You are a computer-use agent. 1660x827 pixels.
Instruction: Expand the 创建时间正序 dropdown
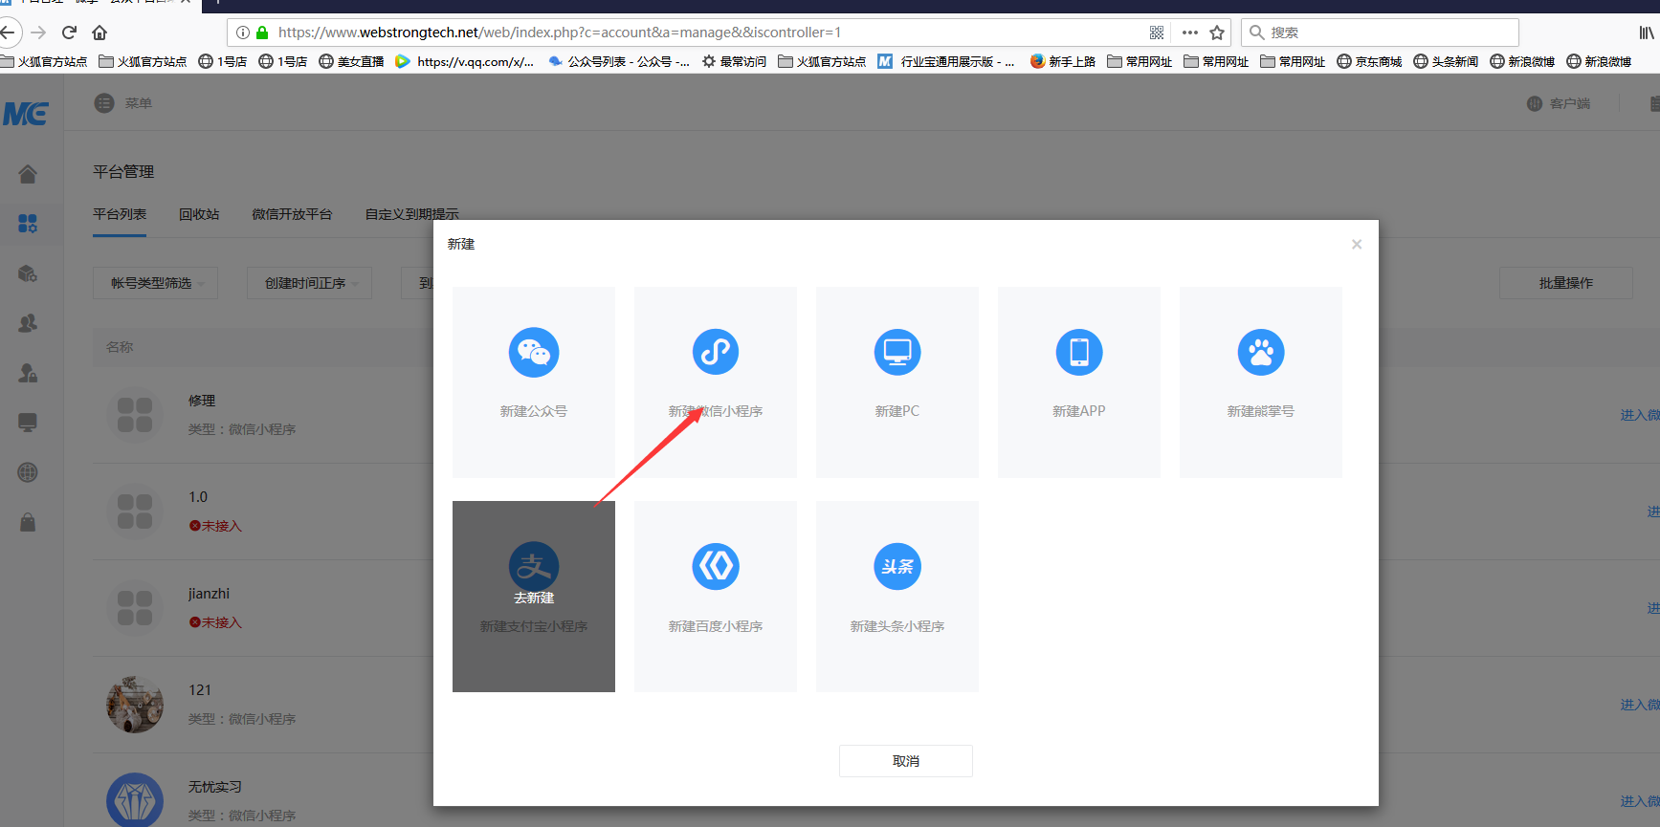click(x=309, y=283)
